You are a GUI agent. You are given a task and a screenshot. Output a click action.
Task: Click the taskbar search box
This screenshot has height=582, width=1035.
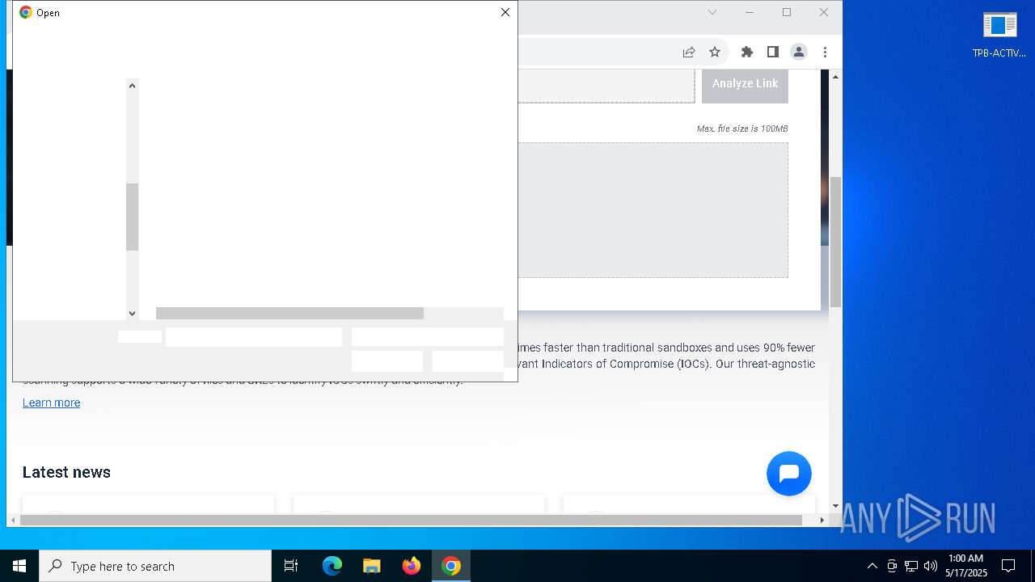[155, 566]
